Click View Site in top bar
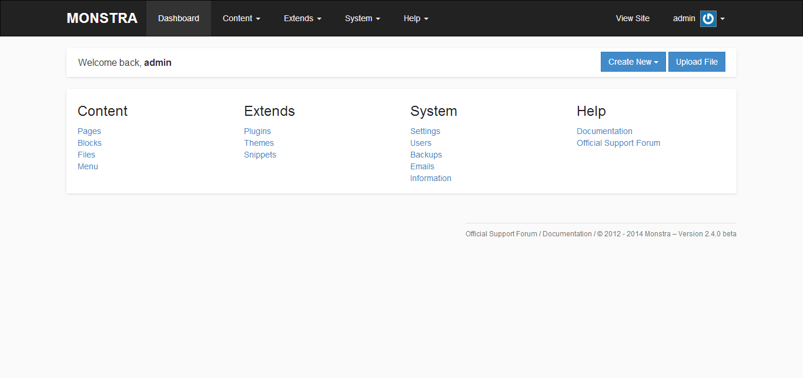The height and width of the screenshot is (378, 803). 633,18
